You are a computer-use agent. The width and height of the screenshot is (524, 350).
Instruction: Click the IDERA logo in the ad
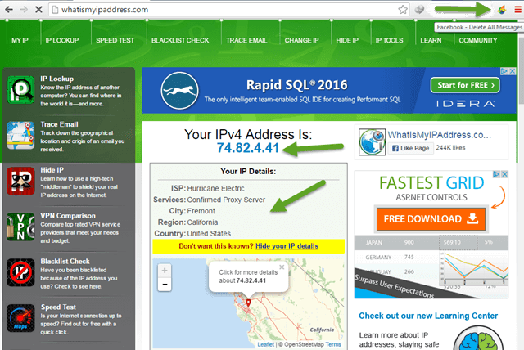point(465,104)
